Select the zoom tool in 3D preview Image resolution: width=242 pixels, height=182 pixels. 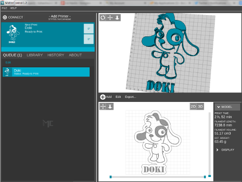click(x=117, y=18)
